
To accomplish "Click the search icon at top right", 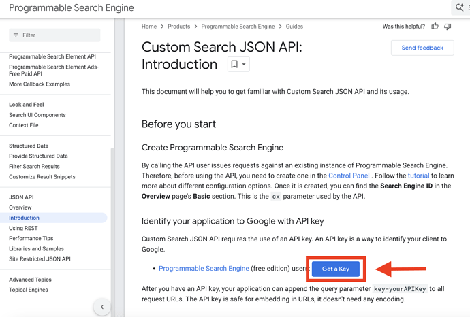I will [x=459, y=7].
